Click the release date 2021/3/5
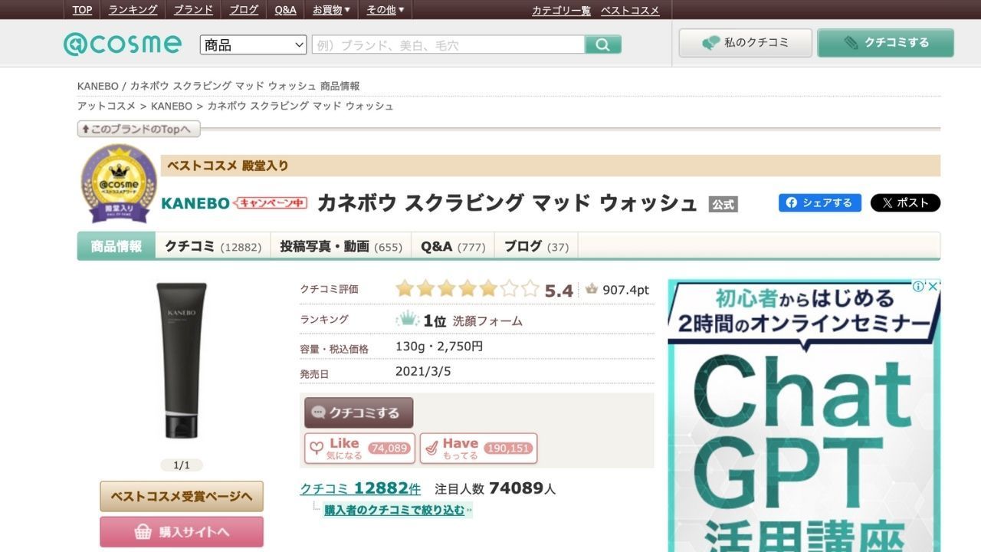The image size is (981, 552). pos(423,371)
